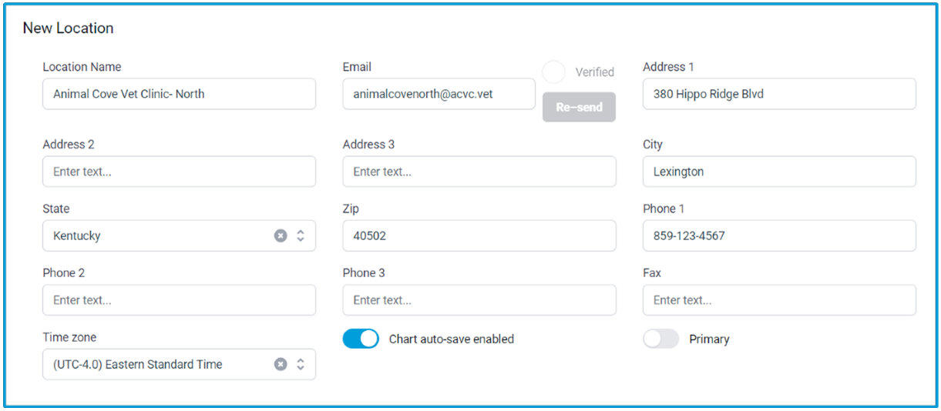Screen dimensions: 941x411
Task: Edit the Phone 1 number field
Action: click(x=779, y=236)
